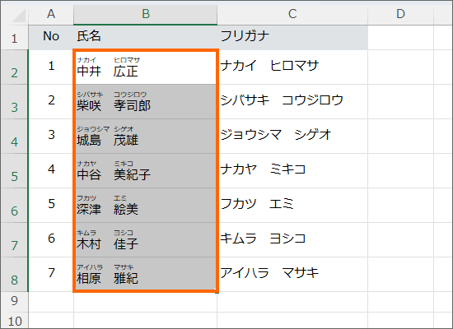Click empty cell D1

coord(400,38)
